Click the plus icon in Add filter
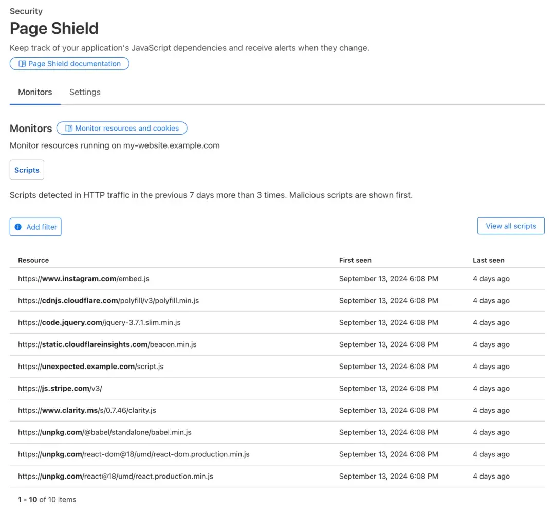This screenshot has width=555, height=512. coord(18,227)
